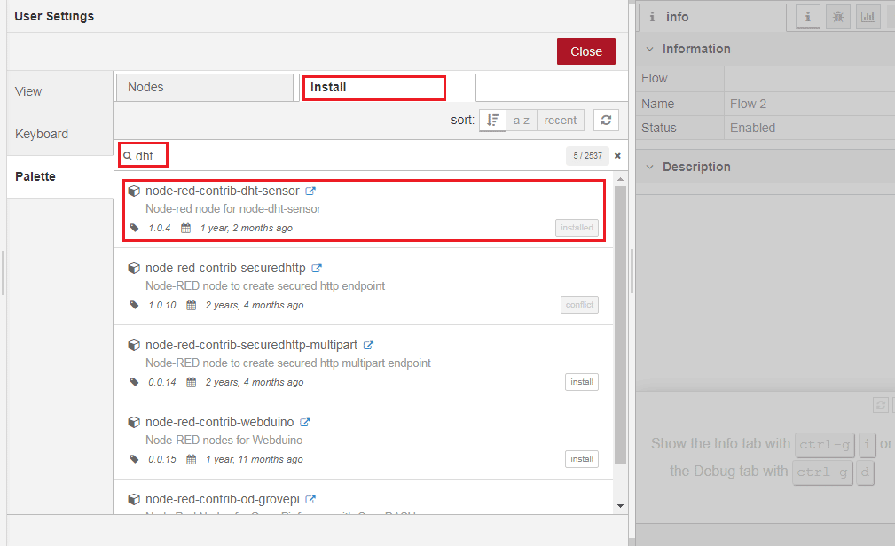Click the Node-red node for node-dht-sensor description

pos(233,209)
